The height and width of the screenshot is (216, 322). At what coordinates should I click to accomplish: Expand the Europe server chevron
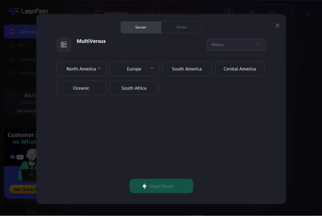152,68
